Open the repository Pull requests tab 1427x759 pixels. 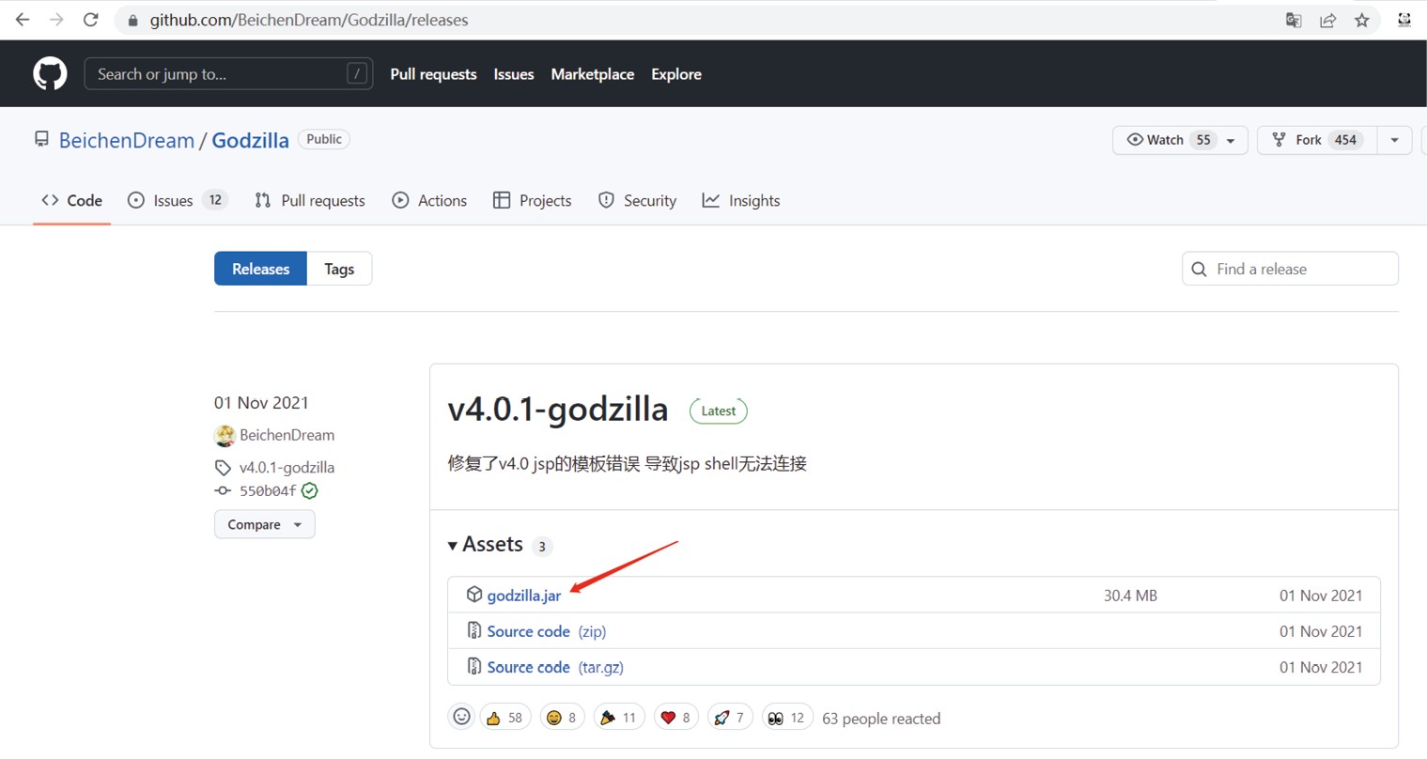point(310,200)
